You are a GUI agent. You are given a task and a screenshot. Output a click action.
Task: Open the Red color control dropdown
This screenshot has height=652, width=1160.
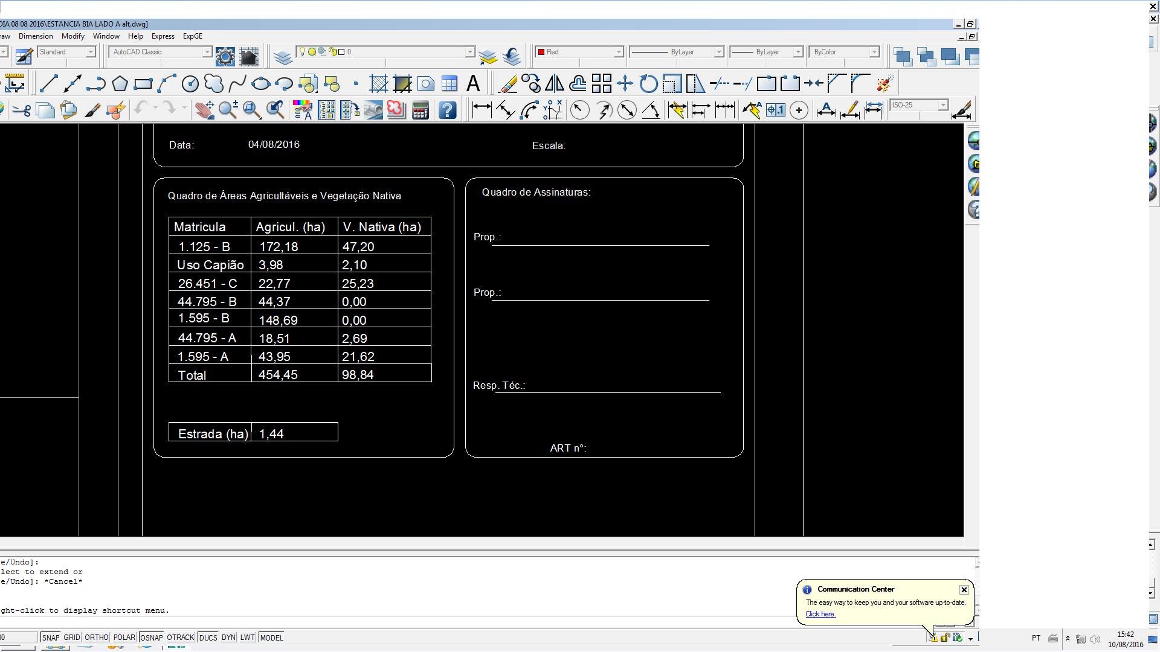tap(619, 52)
